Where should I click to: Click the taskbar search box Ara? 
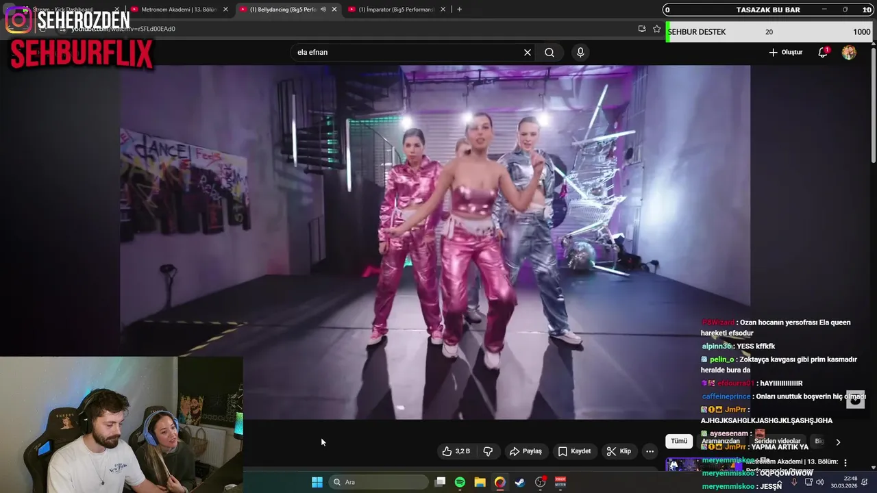coord(379,482)
